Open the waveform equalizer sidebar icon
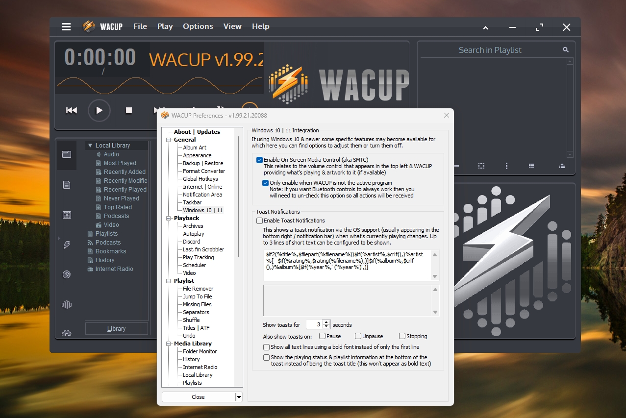The height and width of the screenshot is (418, 626). pos(67,304)
